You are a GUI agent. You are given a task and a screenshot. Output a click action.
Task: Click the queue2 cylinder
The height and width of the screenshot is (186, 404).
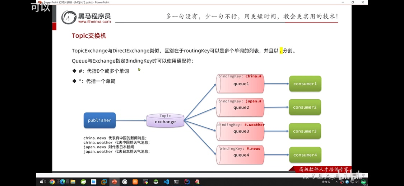click(x=240, y=107)
